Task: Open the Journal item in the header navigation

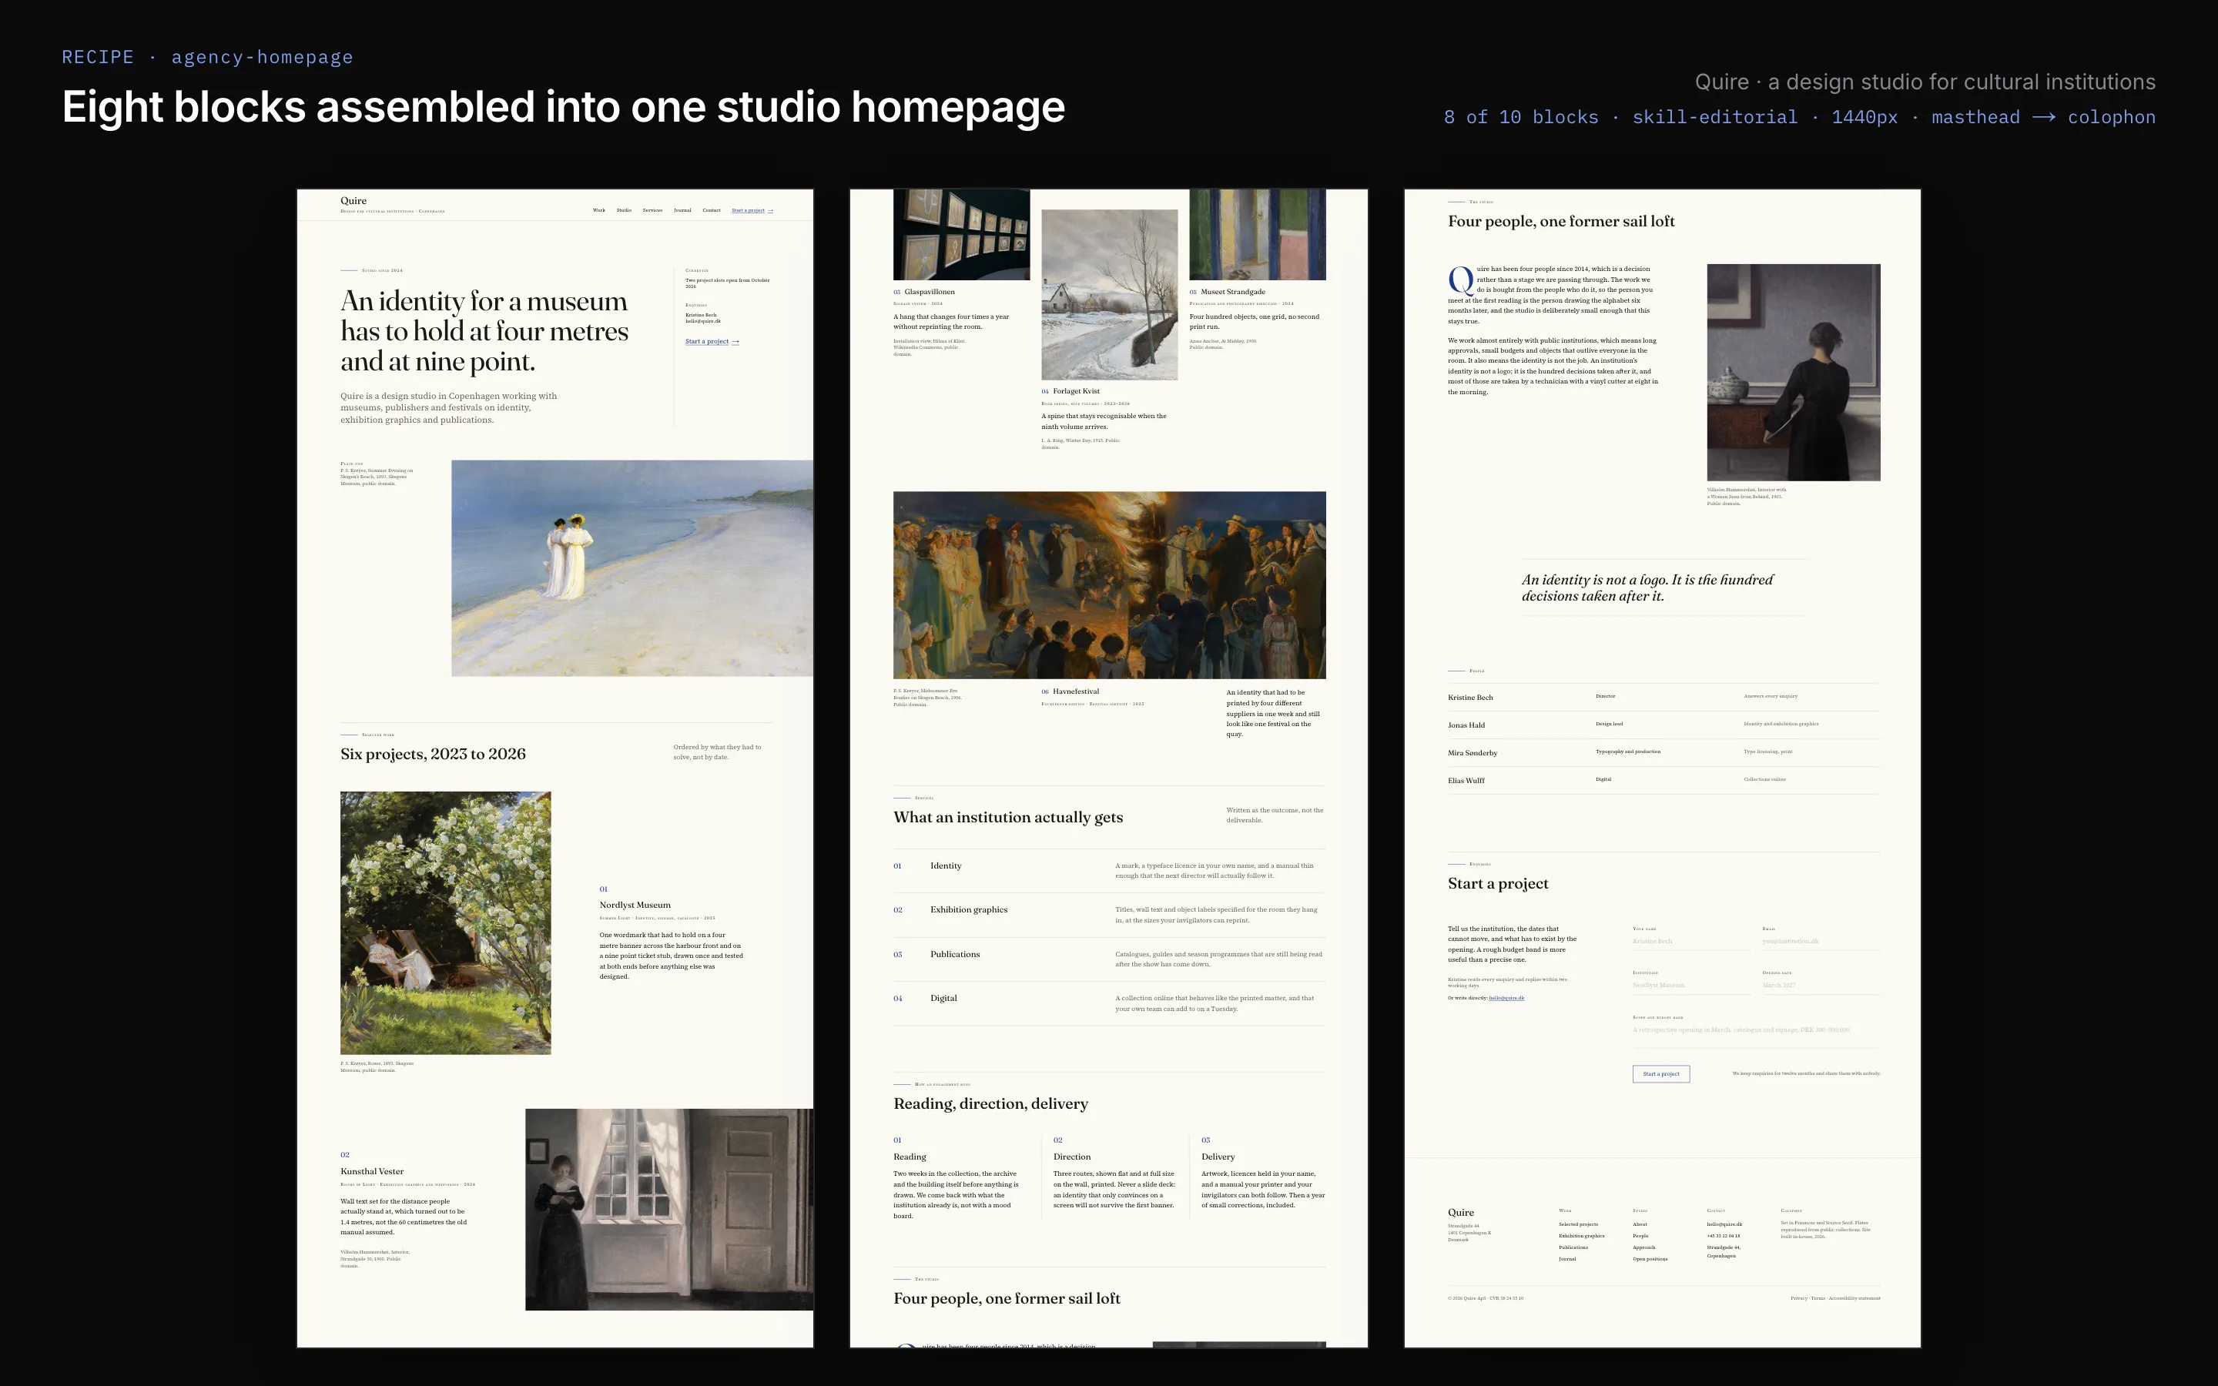Action: coord(682,210)
